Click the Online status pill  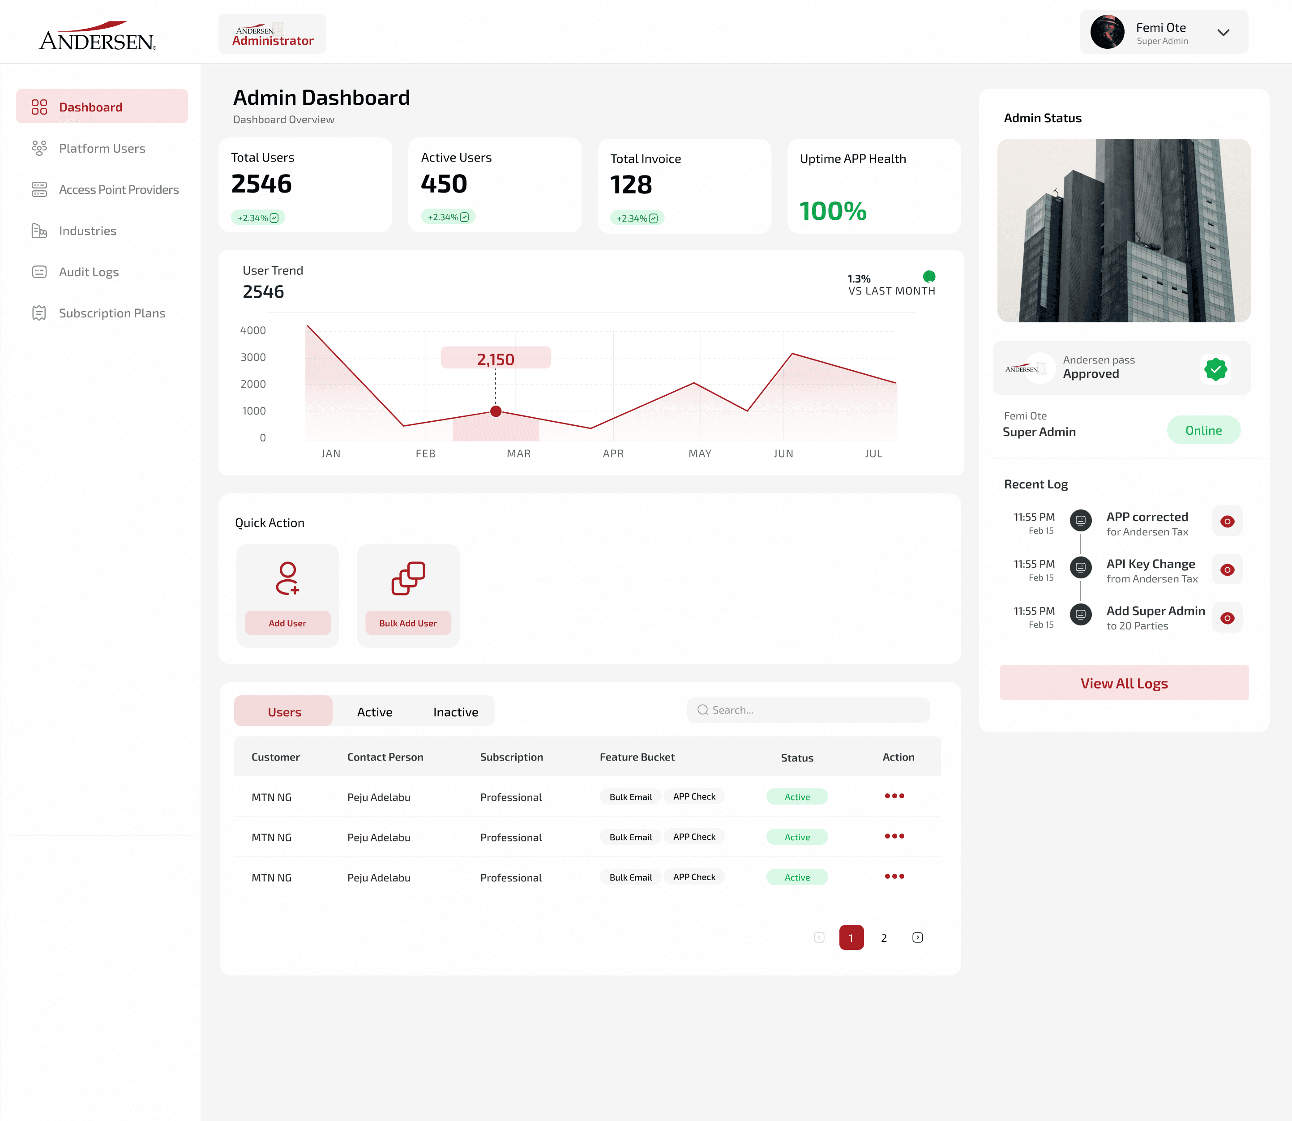[x=1203, y=430]
